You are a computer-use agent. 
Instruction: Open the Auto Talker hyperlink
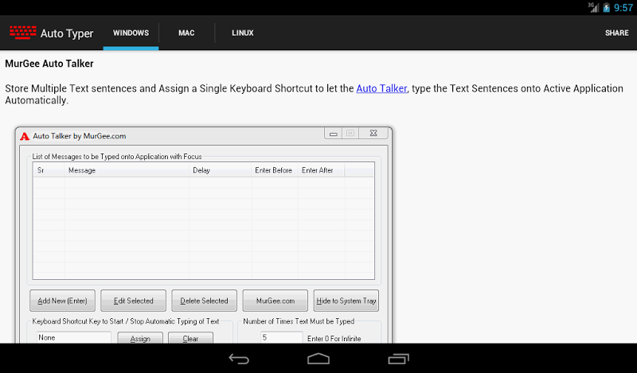[x=381, y=88]
